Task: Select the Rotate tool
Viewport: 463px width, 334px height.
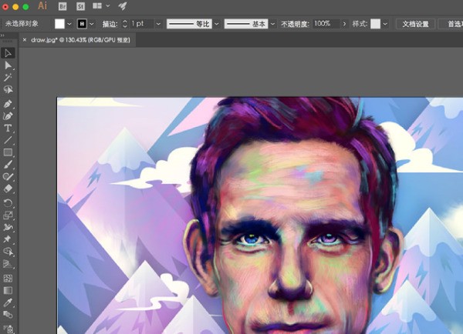Action: pyautogui.click(x=8, y=202)
